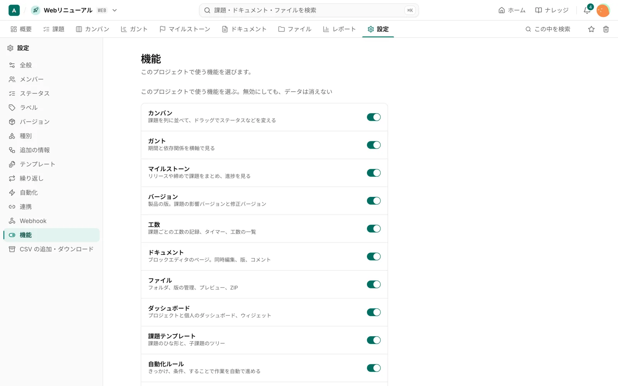Disable the カンバン feature toggle

tap(374, 117)
